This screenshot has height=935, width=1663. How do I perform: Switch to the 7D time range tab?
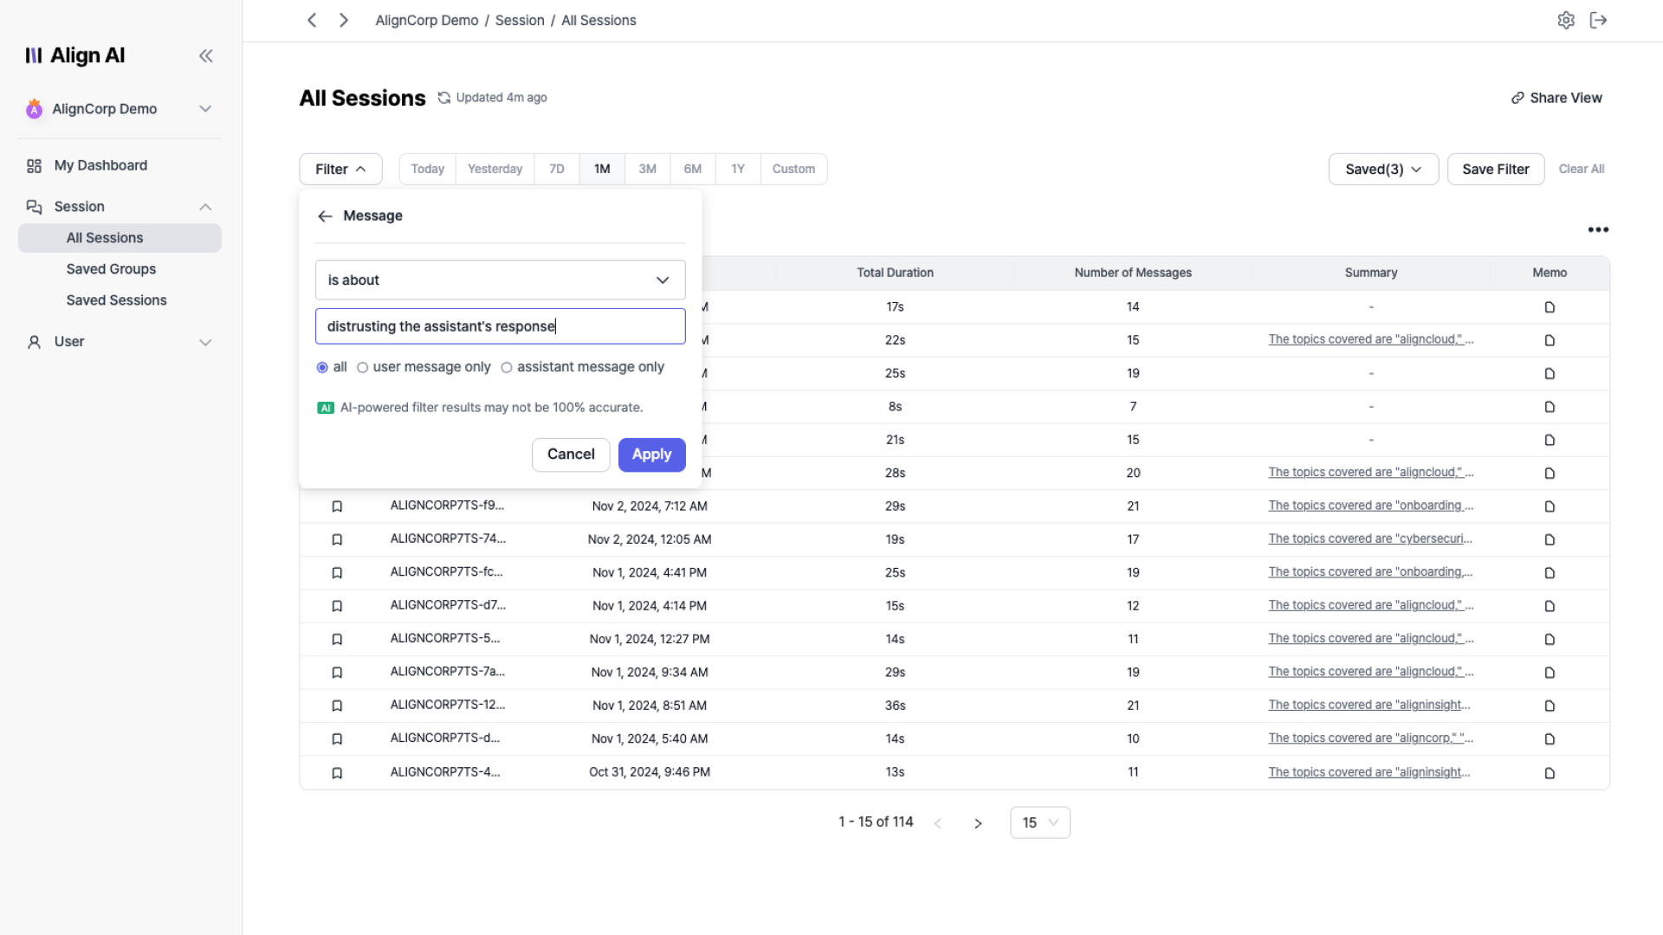click(x=556, y=169)
